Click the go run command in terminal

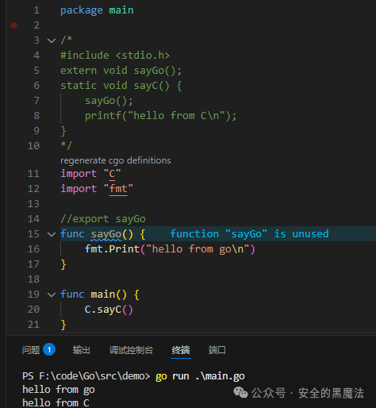tap(200, 376)
